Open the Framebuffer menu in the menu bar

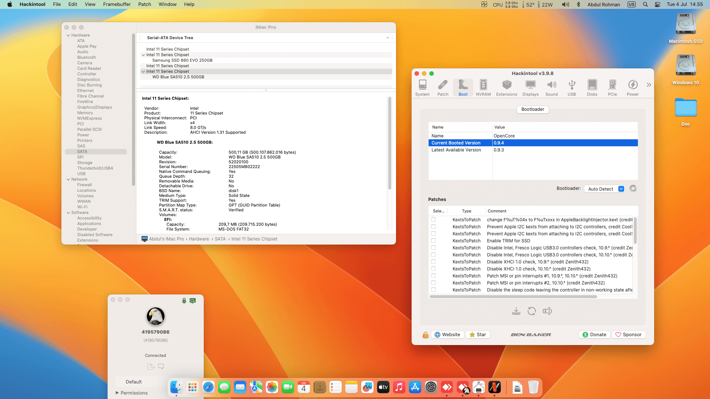[x=117, y=4]
